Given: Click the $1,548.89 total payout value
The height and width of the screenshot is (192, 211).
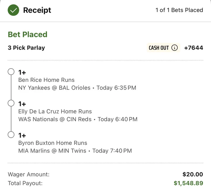Looking at the screenshot, I should 188,183.
